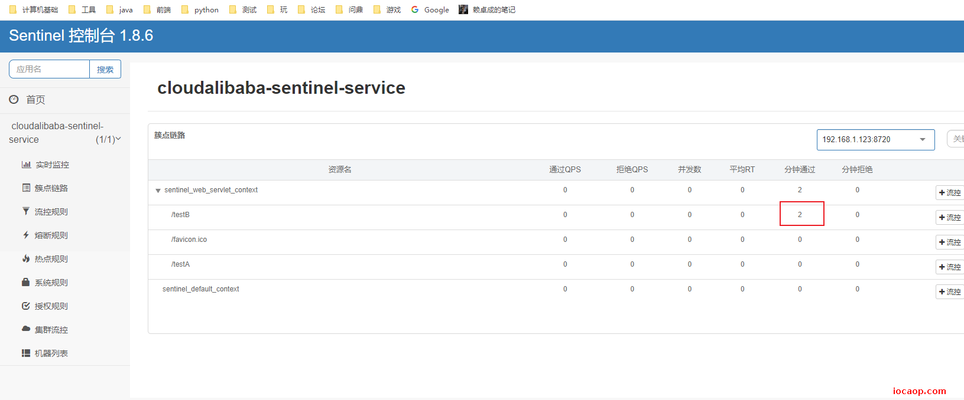
Task: Open the 游戏 bookmark folder
Action: click(x=387, y=9)
